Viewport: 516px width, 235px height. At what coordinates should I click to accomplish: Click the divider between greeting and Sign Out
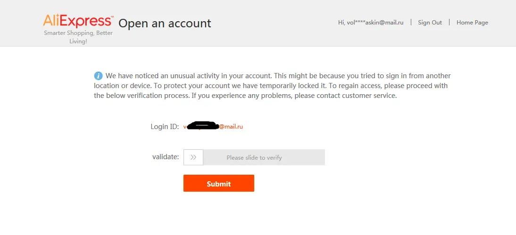coord(411,22)
